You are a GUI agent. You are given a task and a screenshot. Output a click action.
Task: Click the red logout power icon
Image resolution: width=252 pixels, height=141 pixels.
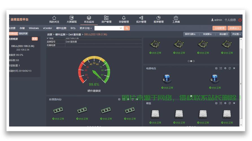[240, 20]
